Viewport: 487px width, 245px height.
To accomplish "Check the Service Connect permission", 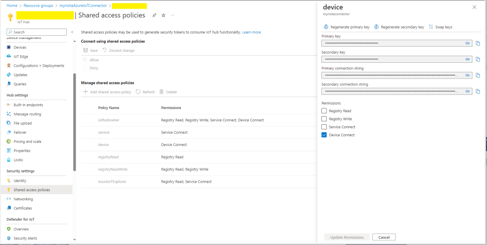I will tap(324, 127).
